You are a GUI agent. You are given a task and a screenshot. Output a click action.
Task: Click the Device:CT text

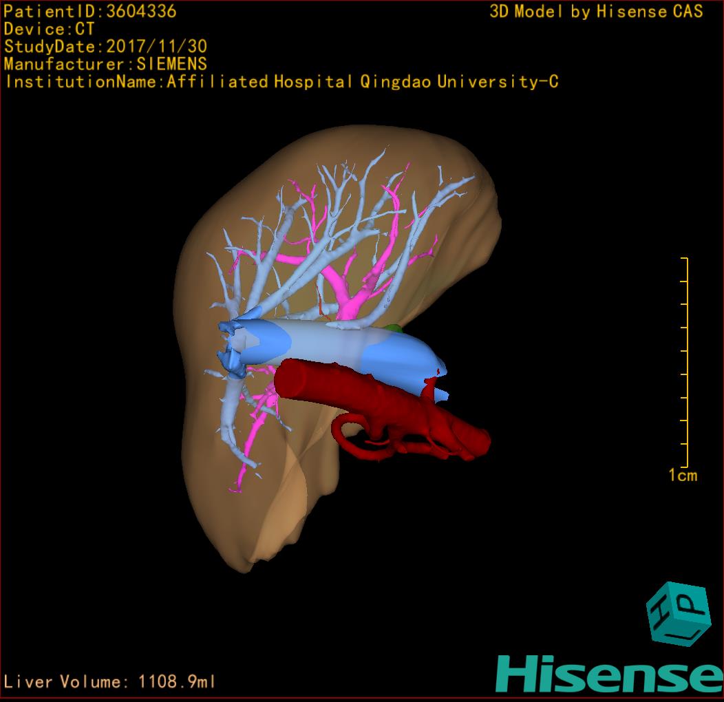pyautogui.click(x=49, y=29)
